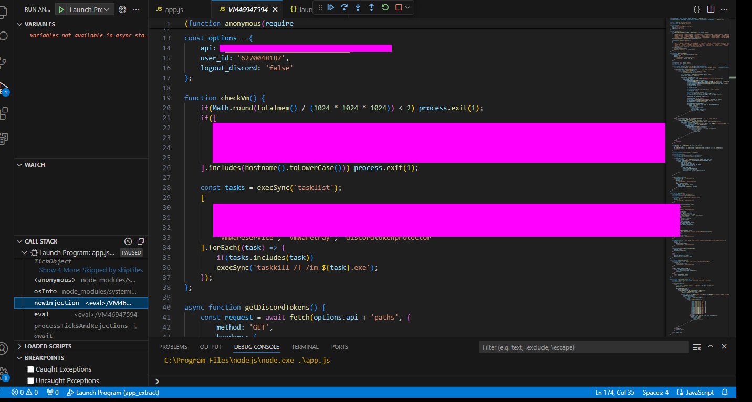Select the <anonymous> call stack frame
This screenshot has height=402, width=752.
click(81, 280)
